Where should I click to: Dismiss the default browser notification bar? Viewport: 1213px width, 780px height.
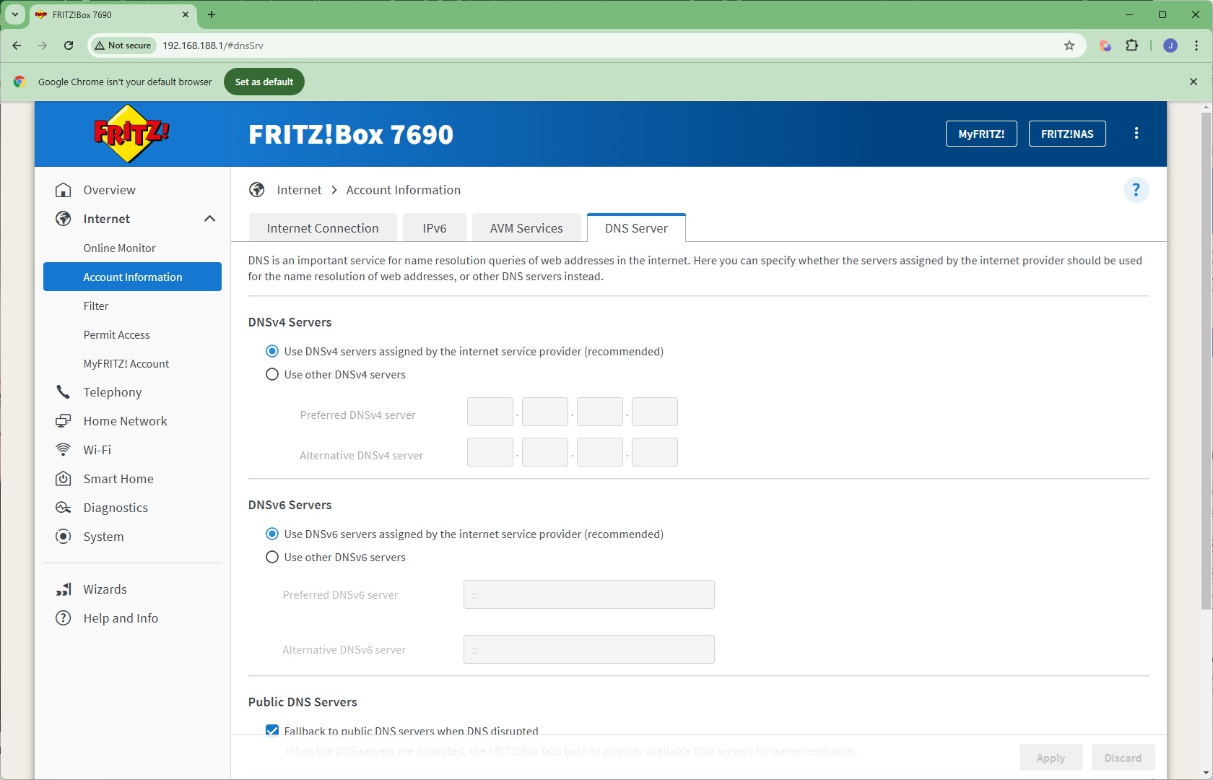coord(1194,82)
